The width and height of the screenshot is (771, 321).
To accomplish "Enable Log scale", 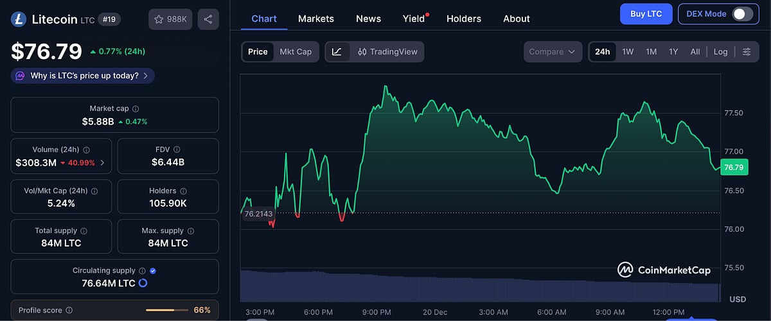I will [x=721, y=51].
